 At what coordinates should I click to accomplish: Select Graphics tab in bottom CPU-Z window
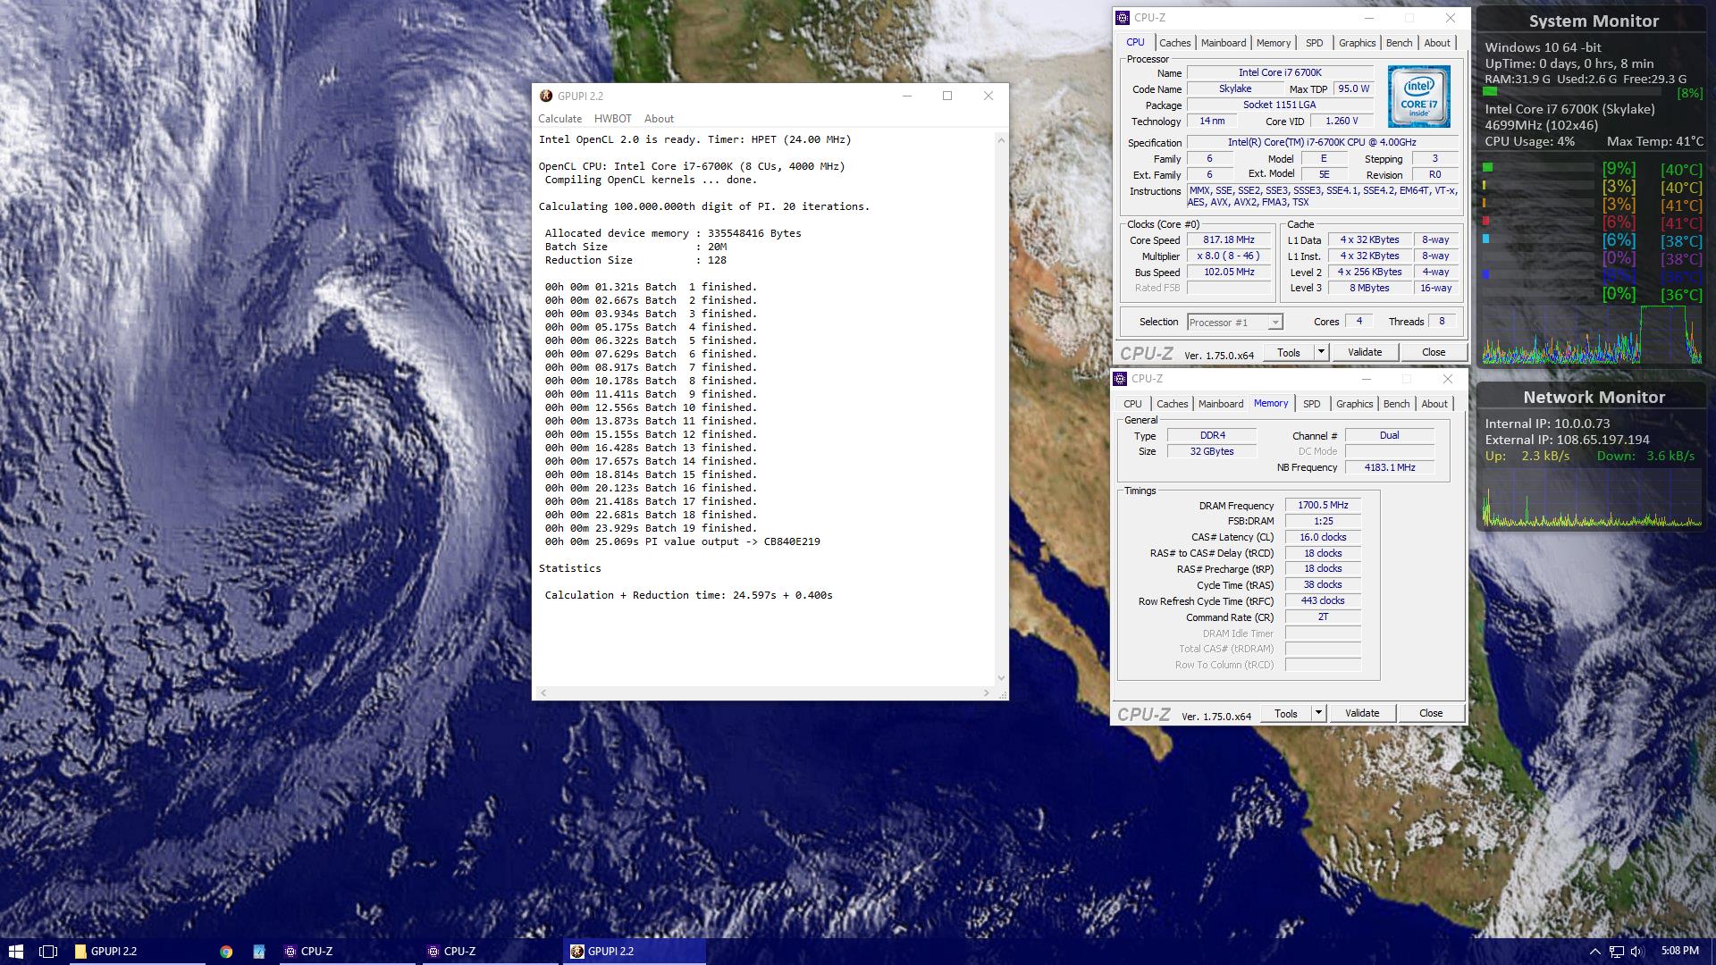tap(1354, 404)
